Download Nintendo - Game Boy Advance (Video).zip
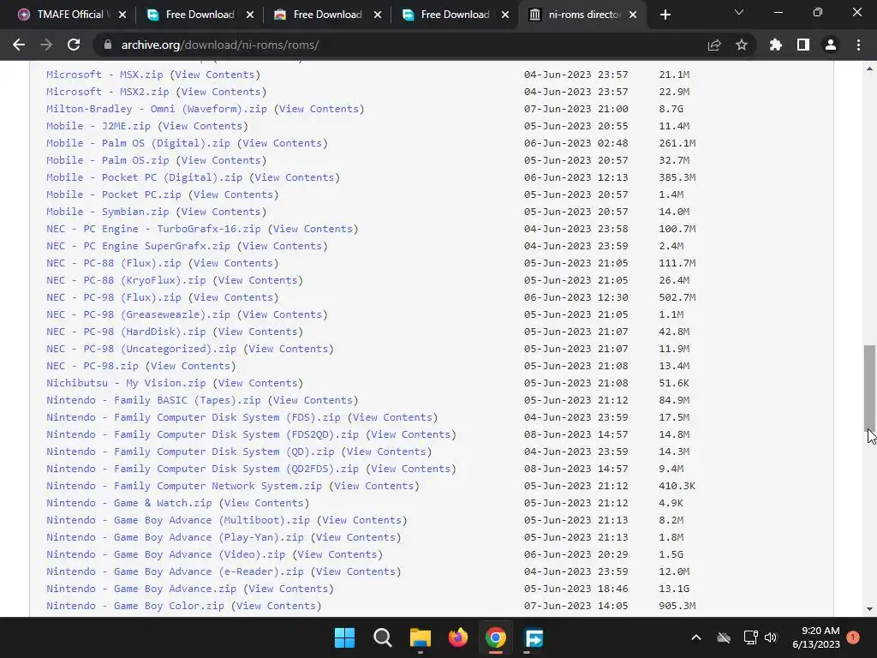 [165, 554]
